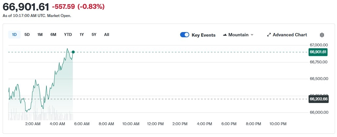Image resolution: width=337 pixels, height=137 pixels.
Task: Toggle the Key Events switch
Action: [x=185, y=35]
